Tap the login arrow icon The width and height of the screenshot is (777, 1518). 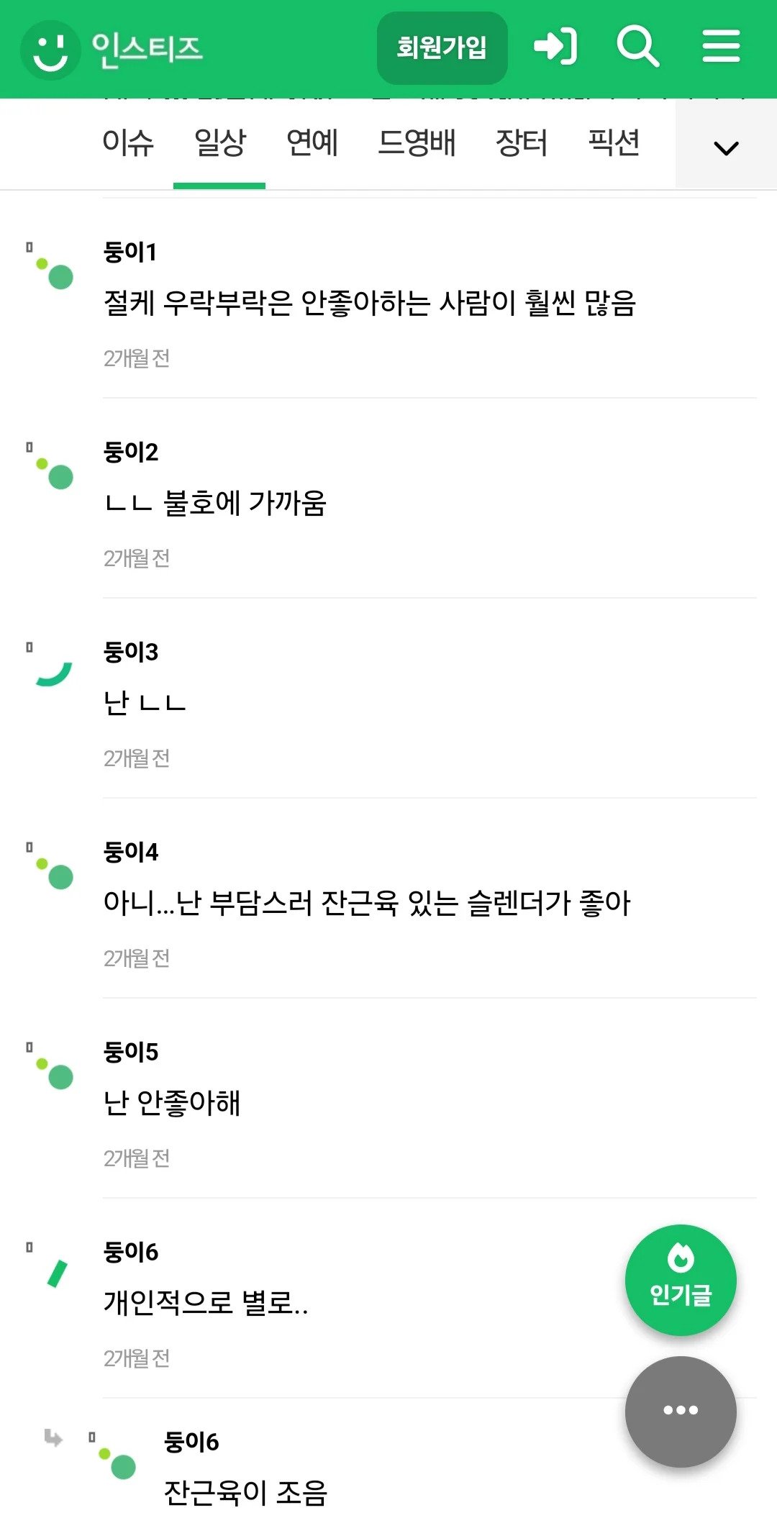pyautogui.click(x=555, y=47)
